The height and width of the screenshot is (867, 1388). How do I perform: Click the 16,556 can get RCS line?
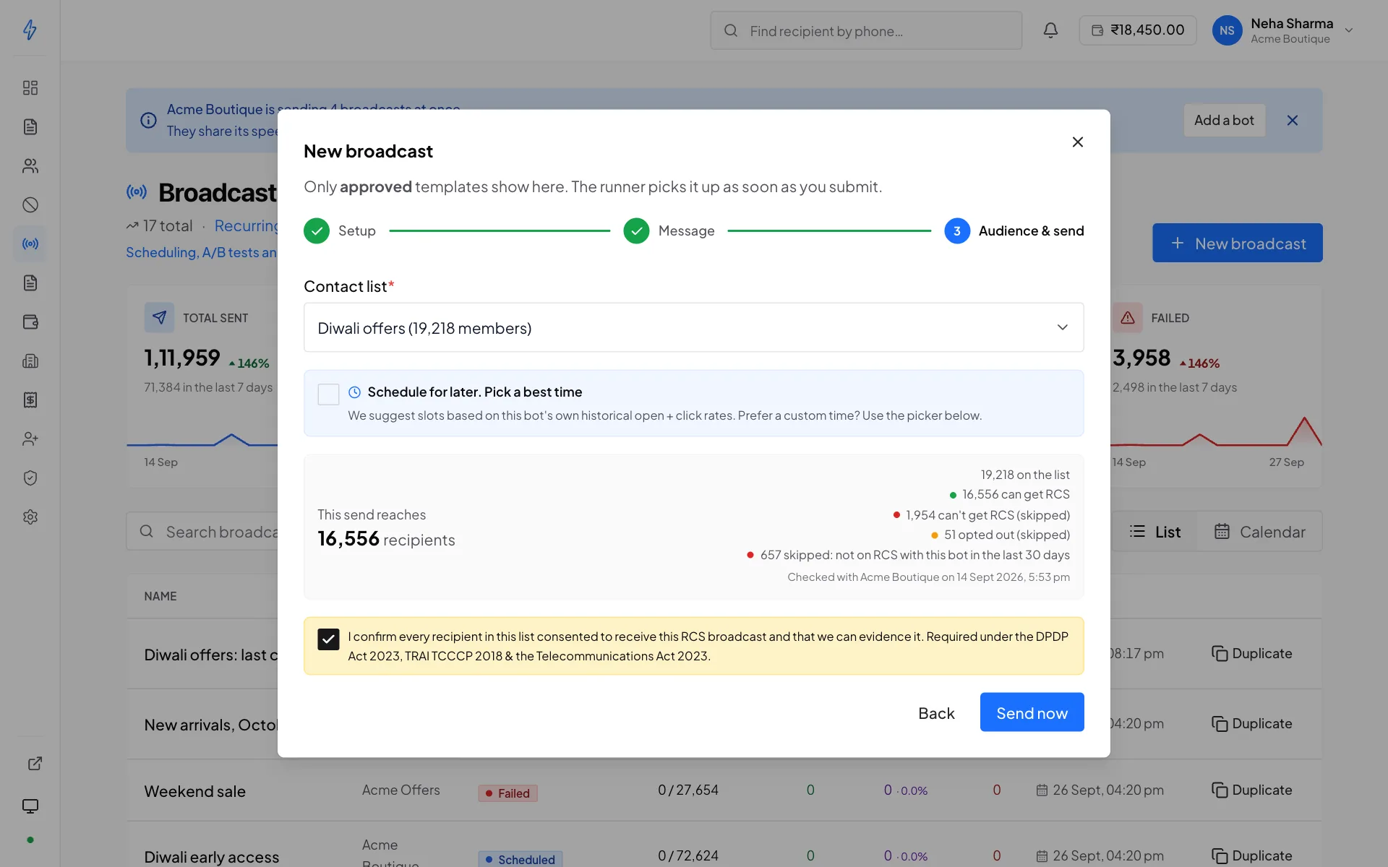click(x=1009, y=494)
